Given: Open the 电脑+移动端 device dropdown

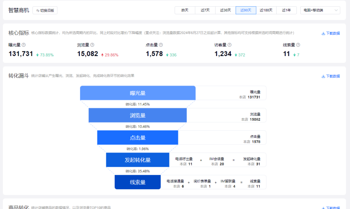Looking at the screenshot, I should 320,10.
